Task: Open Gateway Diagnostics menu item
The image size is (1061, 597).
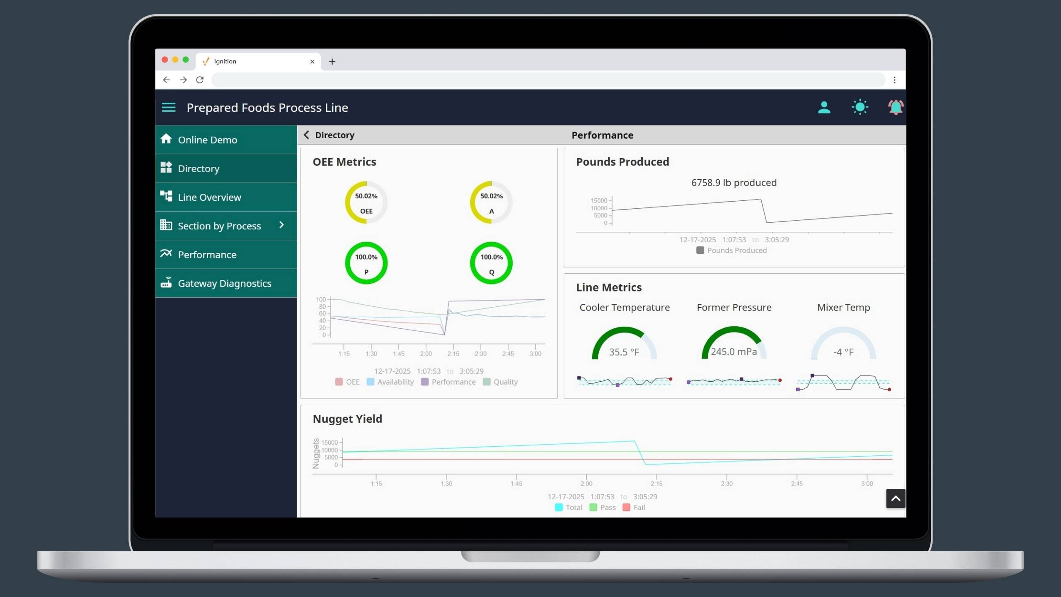Action: (224, 283)
